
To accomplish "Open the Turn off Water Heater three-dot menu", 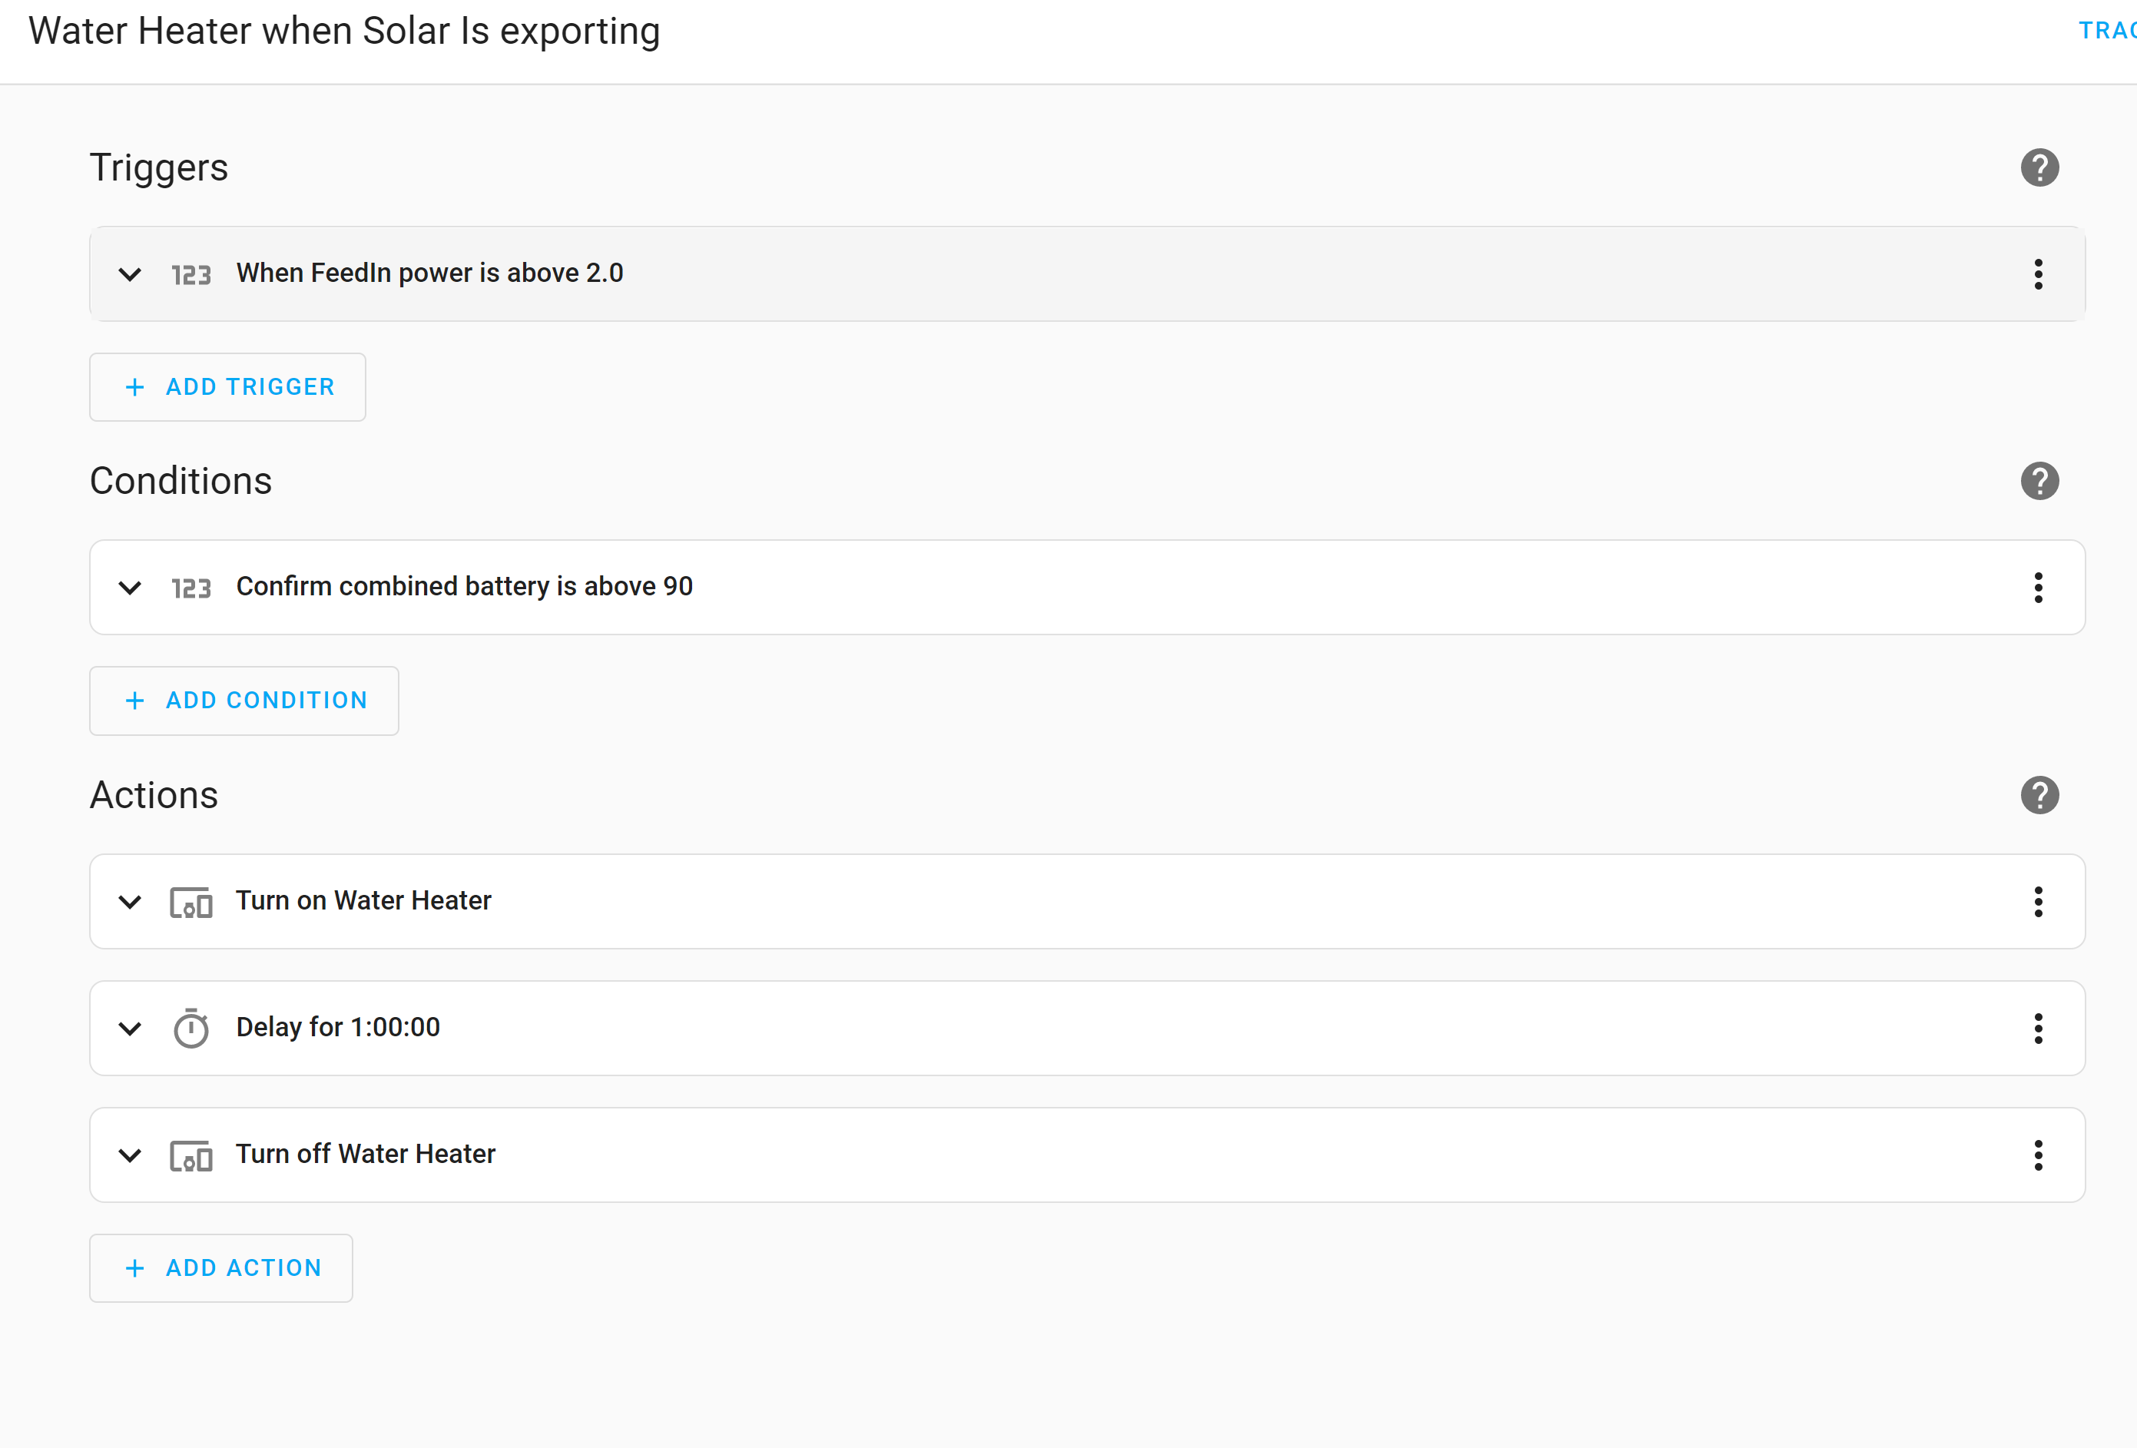I will click(x=2038, y=1155).
